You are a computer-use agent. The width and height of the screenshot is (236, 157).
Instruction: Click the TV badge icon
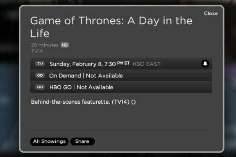click(x=40, y=64)
